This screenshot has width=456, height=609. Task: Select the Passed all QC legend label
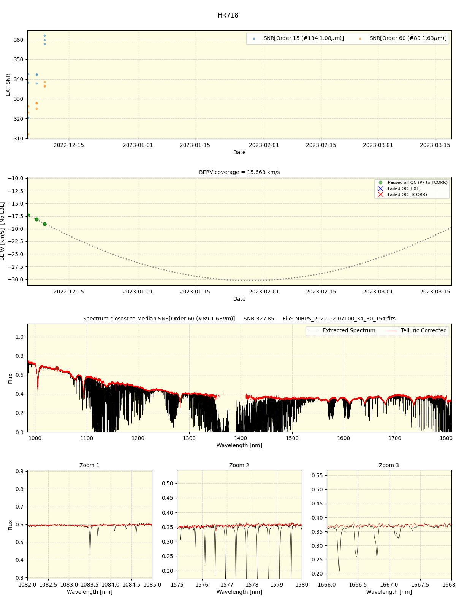[x=418, y=183]
